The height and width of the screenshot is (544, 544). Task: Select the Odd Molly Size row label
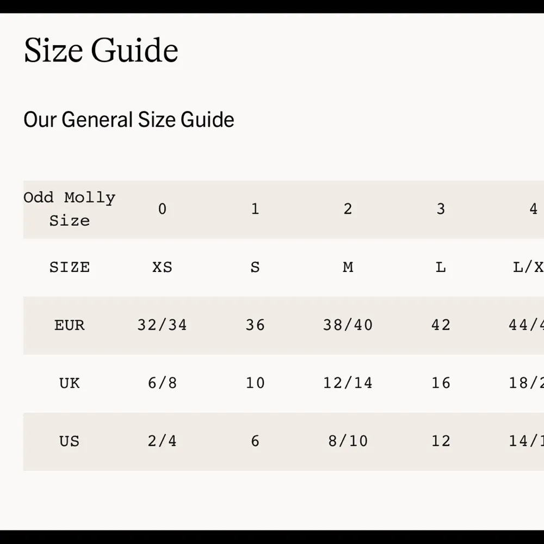point(70,209)
